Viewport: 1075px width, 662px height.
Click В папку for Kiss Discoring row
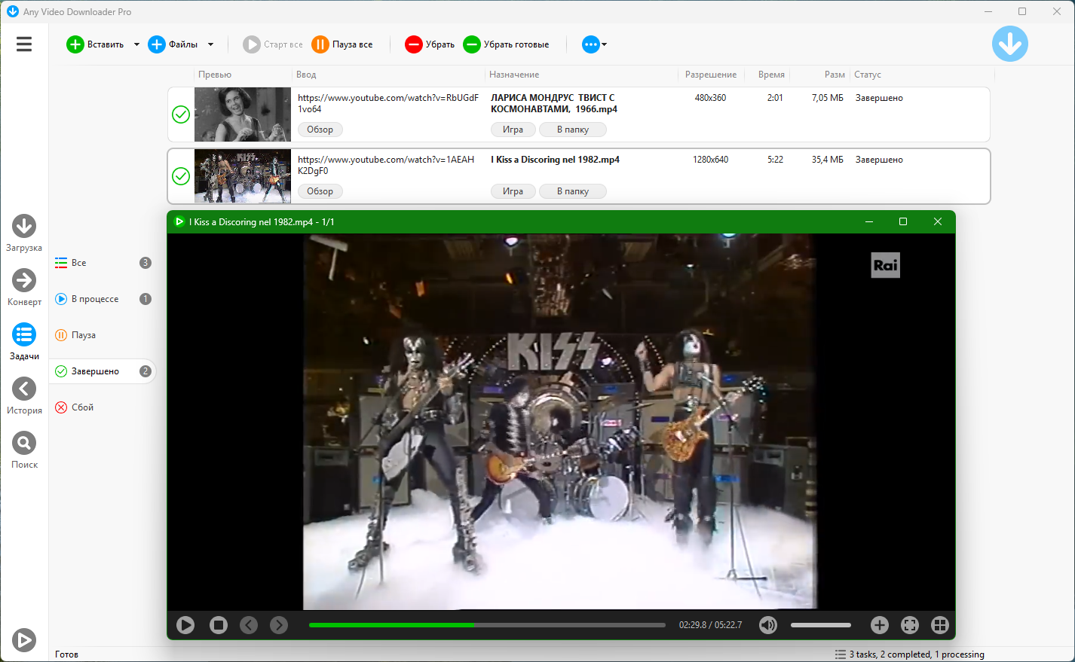(573, 191)
